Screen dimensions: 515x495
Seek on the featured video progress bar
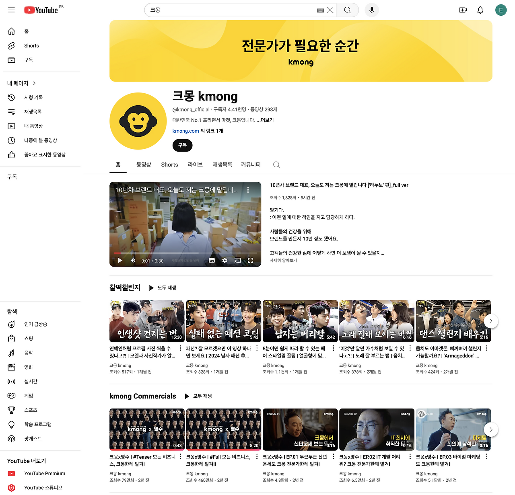point(185,253)
